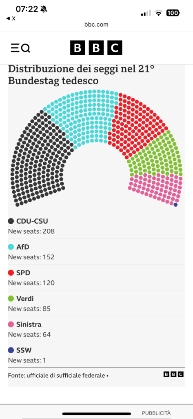Tap the small BBC logo beside source
The image size is (193, 419).
(x=173, y=374)
